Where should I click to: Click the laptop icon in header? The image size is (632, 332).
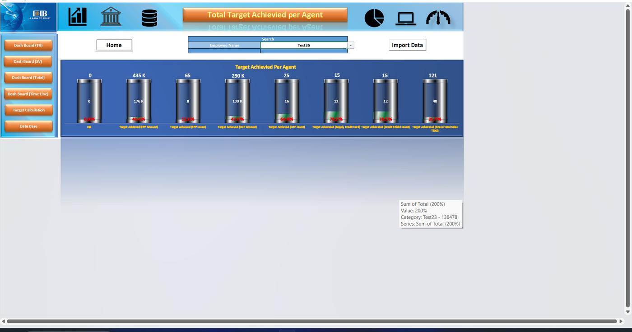click(x=406, y=18)
